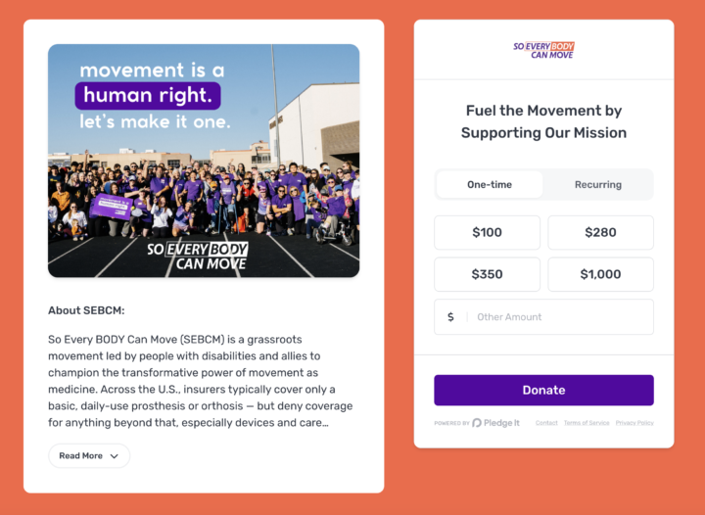Switch to Recurring donation
The width and height of the screenshot is (705, 515).
click(598, 184)
